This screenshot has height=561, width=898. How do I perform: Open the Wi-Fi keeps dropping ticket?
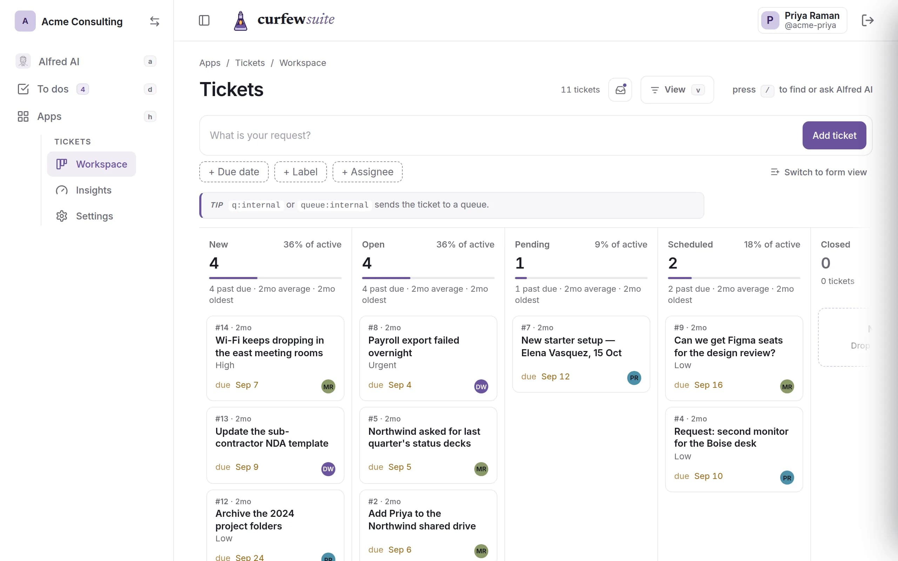[275, 358]
